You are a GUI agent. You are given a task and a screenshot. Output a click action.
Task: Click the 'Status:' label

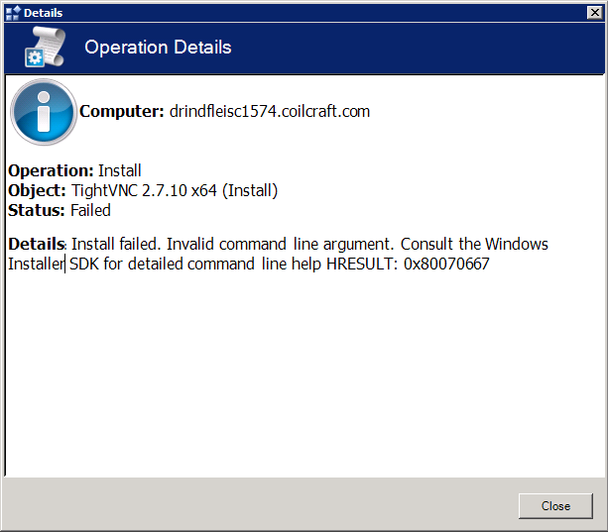[x=36, y=211]
